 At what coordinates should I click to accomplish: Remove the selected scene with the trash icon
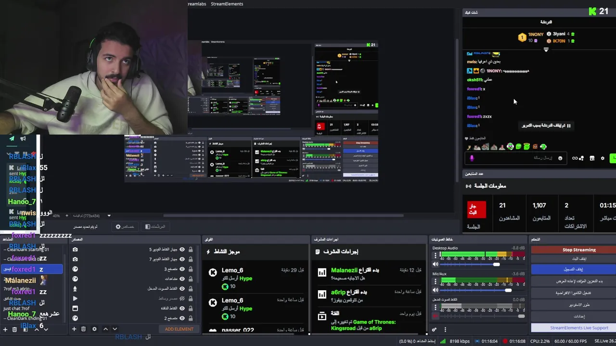tap(14, 330)
